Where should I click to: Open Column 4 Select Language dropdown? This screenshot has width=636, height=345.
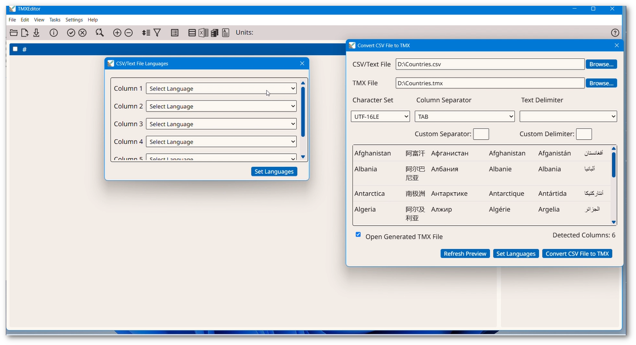pos(221,142)
